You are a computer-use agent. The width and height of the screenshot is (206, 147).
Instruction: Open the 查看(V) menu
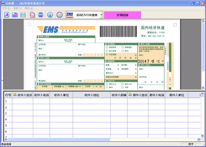pyautogui.click(x=17, y=8)
